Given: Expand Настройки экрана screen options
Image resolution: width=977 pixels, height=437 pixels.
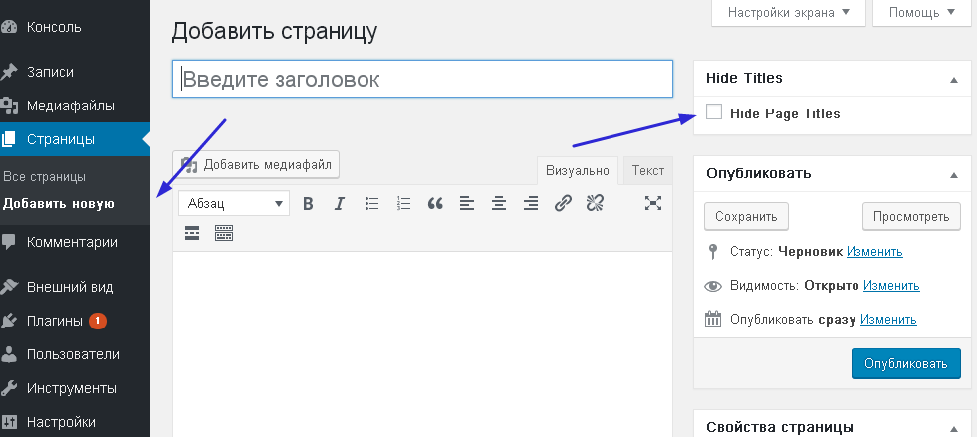Looking at the screenshot, I should (x=788, y=13).
